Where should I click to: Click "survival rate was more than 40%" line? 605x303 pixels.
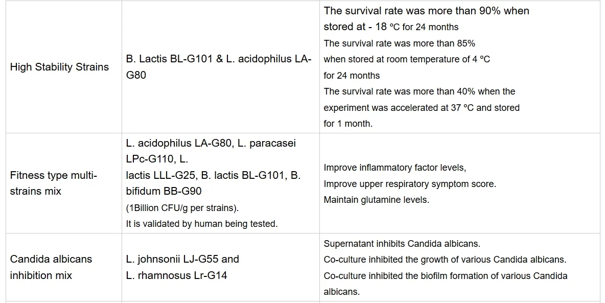tap(419, 91)
